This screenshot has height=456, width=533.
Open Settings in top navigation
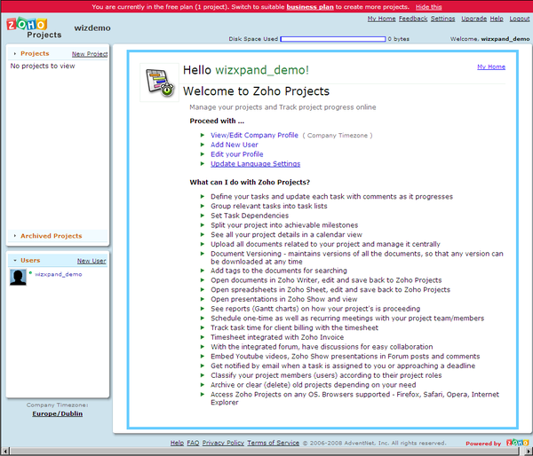pyautogui.click(x=443, y=19)
